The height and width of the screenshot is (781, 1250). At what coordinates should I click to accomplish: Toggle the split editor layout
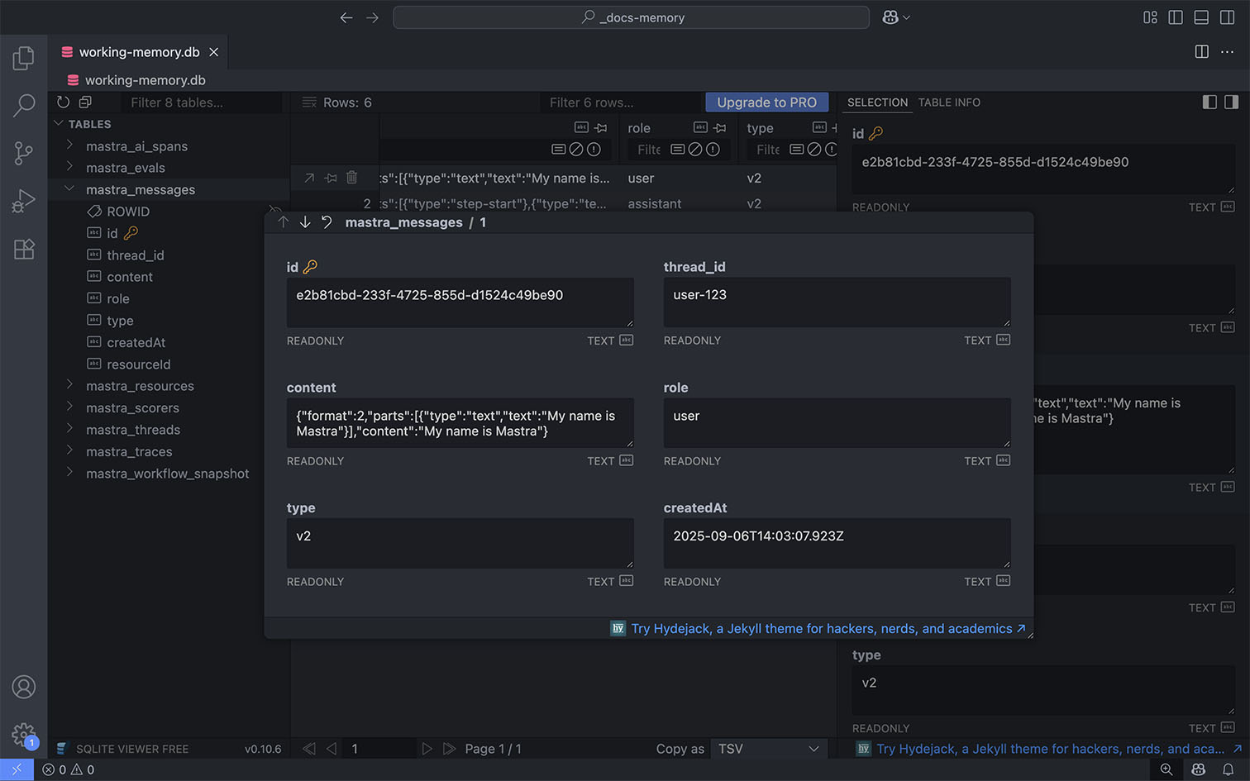point(1200,51)
